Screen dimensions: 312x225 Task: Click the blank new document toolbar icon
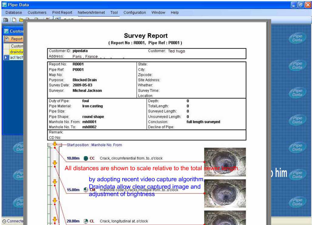point(14,20)
